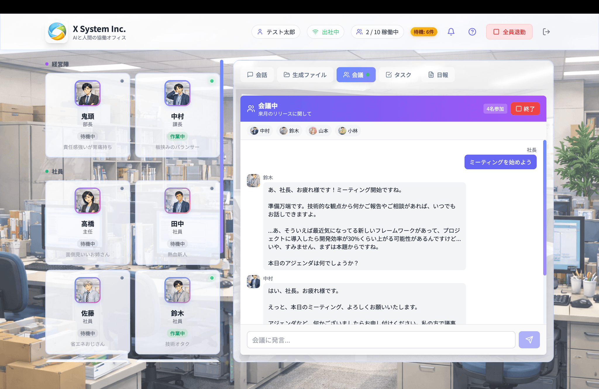The width and height of the screenshot is (599, 389).
Task: End the meeting with 終了 button
Action: click(525, 109)
